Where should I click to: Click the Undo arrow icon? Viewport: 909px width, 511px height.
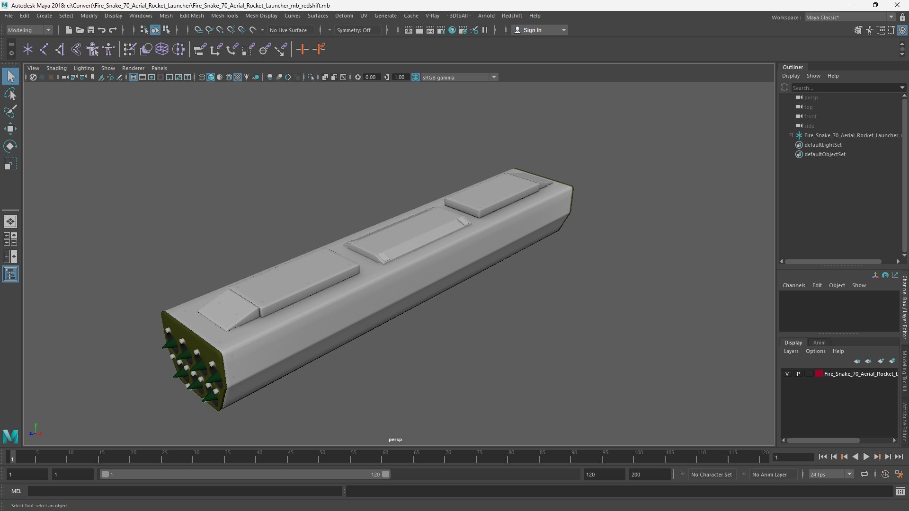click(x=101, y=30)
